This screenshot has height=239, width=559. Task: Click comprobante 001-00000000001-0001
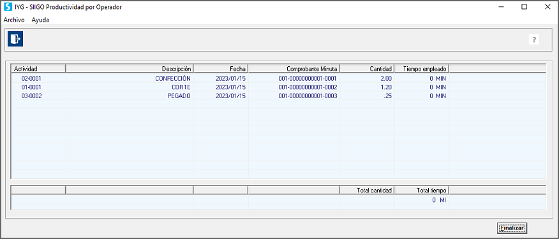(294, 78)
